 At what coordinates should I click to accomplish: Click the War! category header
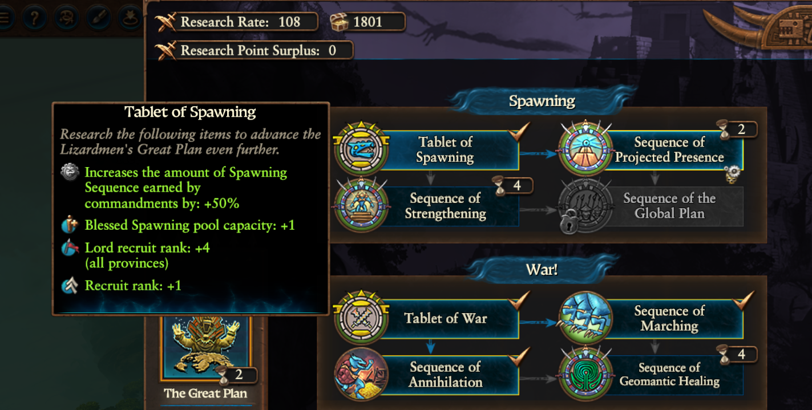tap(542, 269)
